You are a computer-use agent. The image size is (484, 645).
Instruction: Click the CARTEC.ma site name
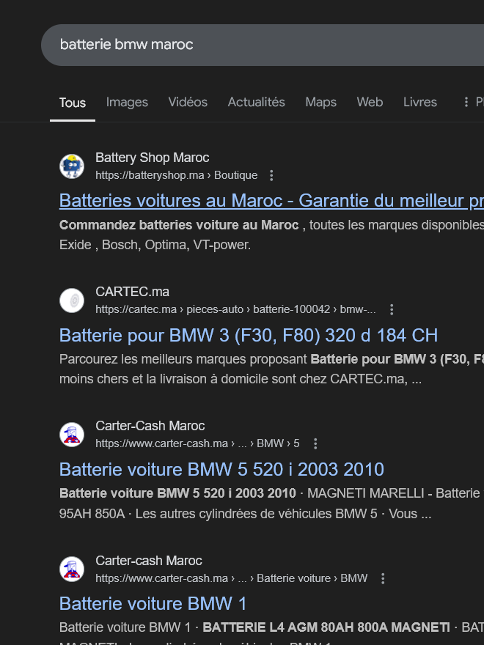point(132,292)
